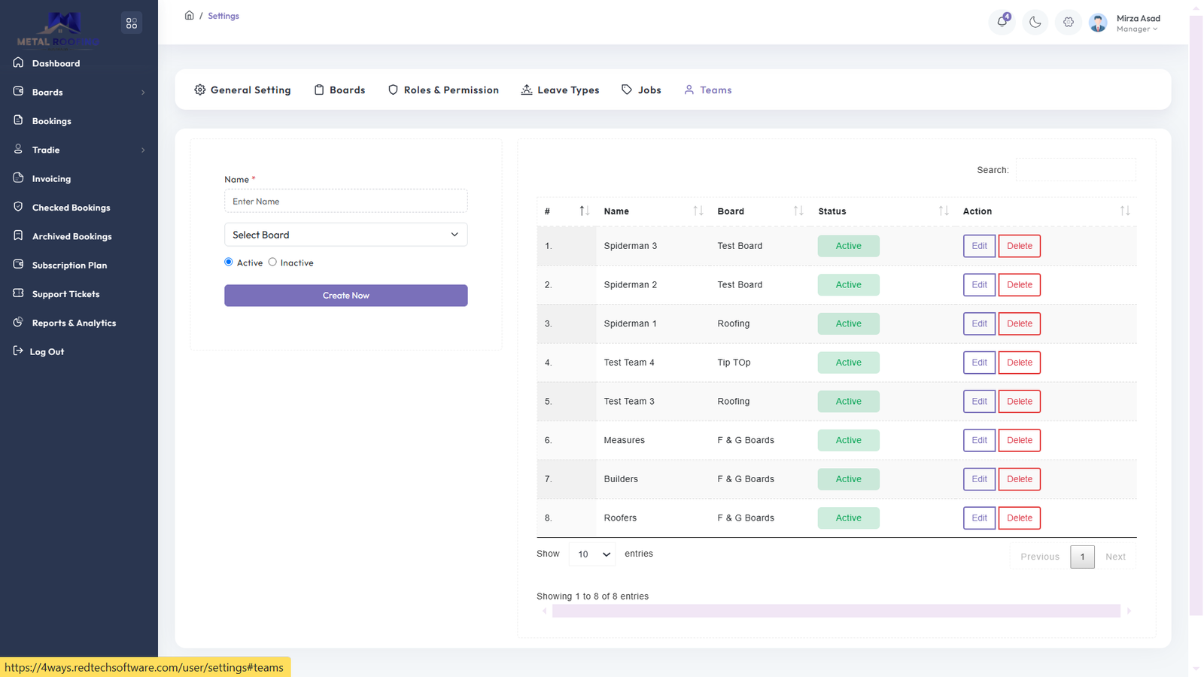This screenshot has width=1204, height=677.
Task: Click the horizontal table scrollbar
Action: (x=835, y=611)
